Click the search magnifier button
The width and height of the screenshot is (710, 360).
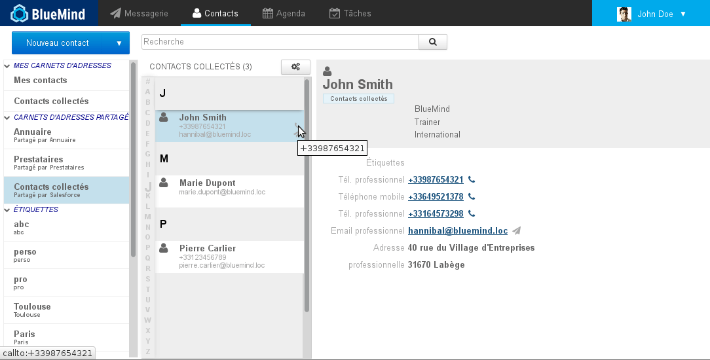[432, 42]
